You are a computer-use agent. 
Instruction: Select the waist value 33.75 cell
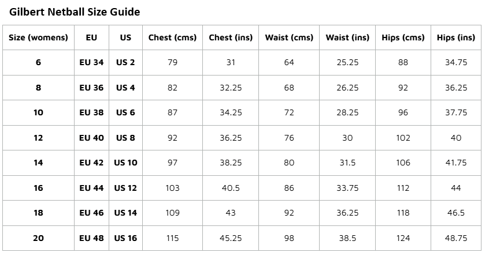pyautogui.click(x=347, y=188)
